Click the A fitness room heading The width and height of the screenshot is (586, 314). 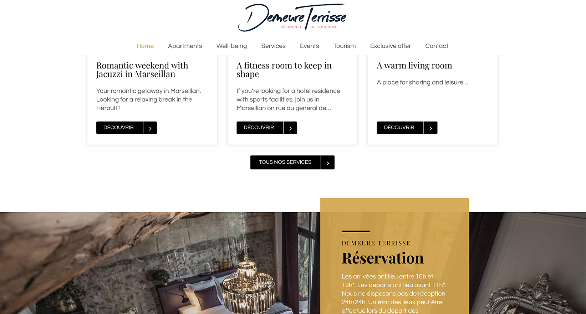tap(284, 70)
